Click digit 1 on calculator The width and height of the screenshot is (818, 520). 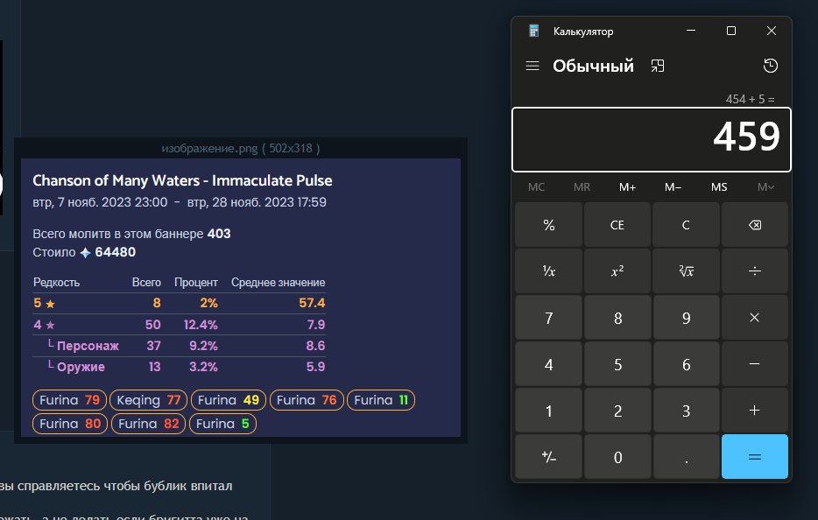[549, 411]
